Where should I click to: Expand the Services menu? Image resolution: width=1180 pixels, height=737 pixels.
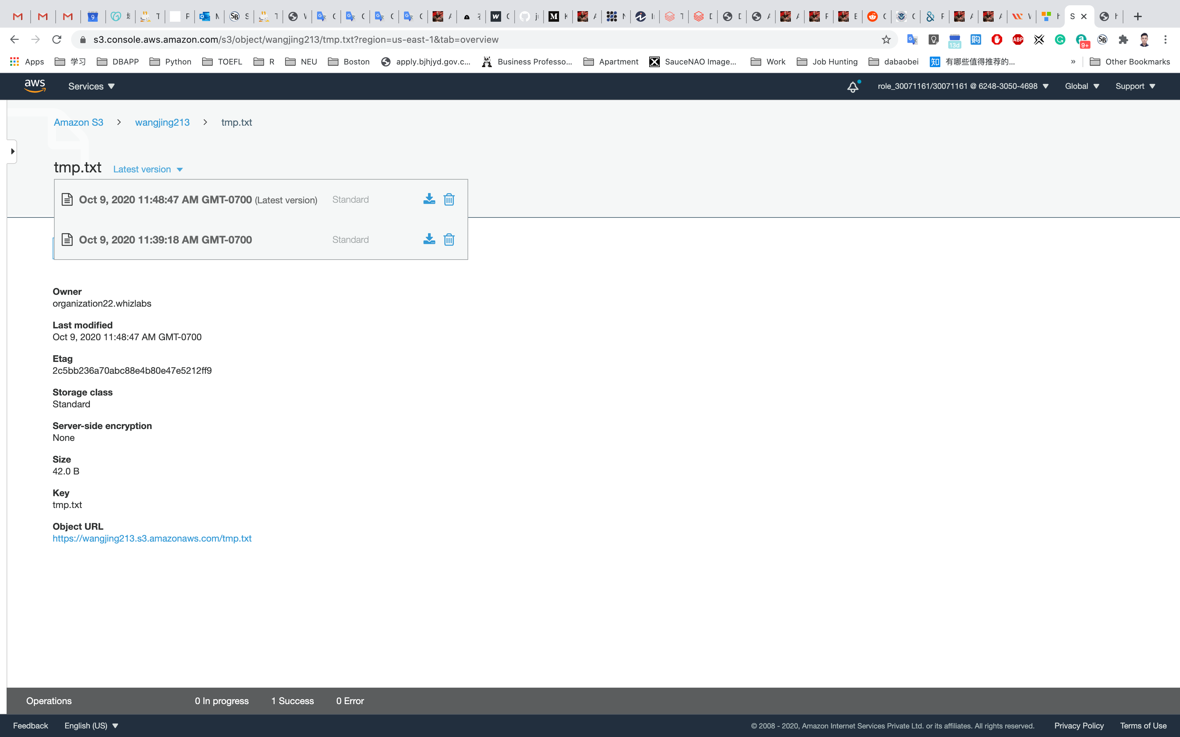(x=91, y=86)
